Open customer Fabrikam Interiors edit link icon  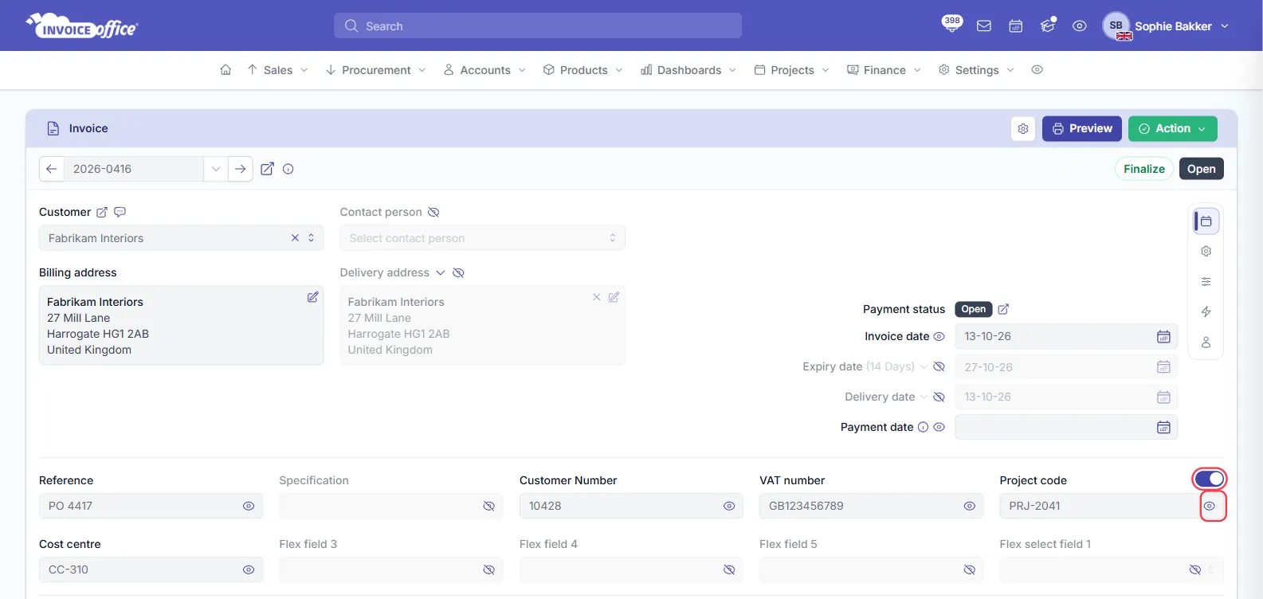coord(102,213)
